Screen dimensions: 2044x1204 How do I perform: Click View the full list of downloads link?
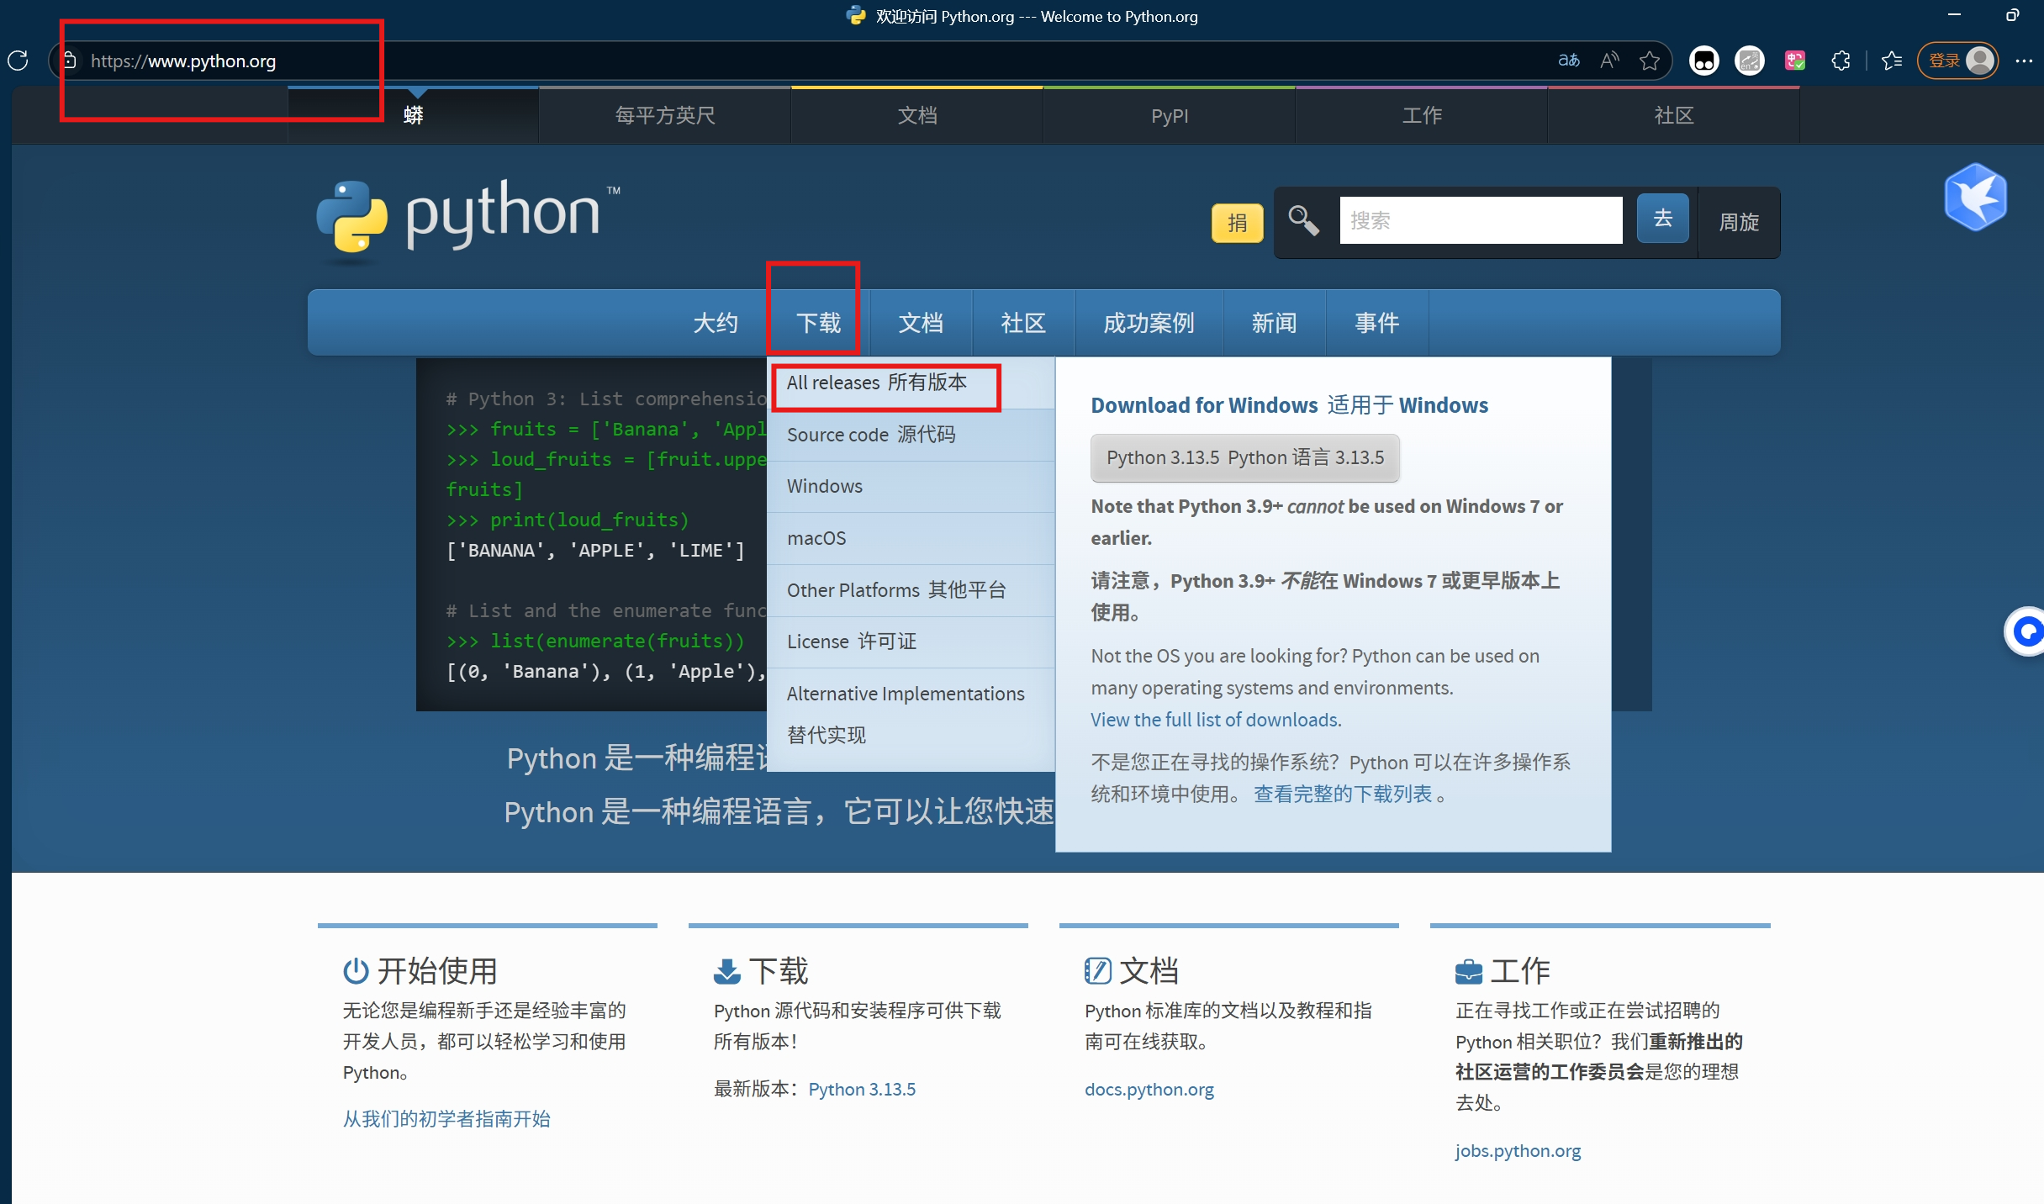[x=1216, y=720]
